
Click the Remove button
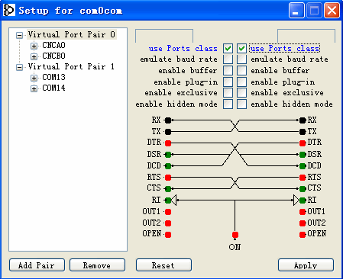tap(97, 265)
